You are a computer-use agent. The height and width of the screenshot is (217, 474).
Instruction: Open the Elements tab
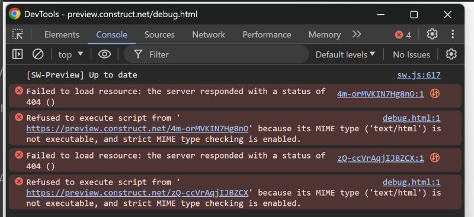pos(62,35)
